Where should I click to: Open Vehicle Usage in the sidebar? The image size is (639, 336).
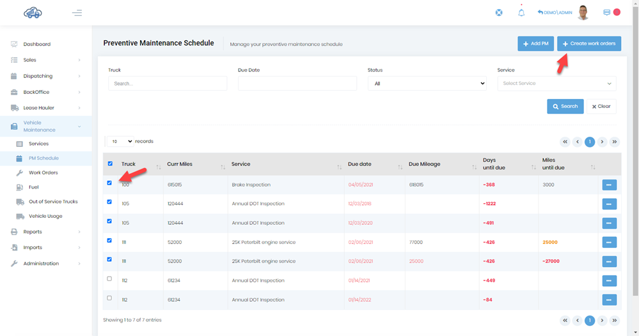(x=45, y=216)
